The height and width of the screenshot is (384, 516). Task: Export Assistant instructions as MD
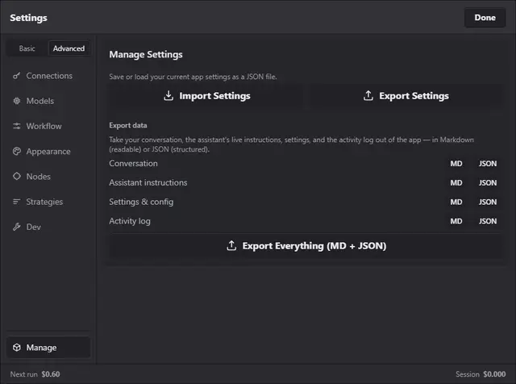[456, 183]
